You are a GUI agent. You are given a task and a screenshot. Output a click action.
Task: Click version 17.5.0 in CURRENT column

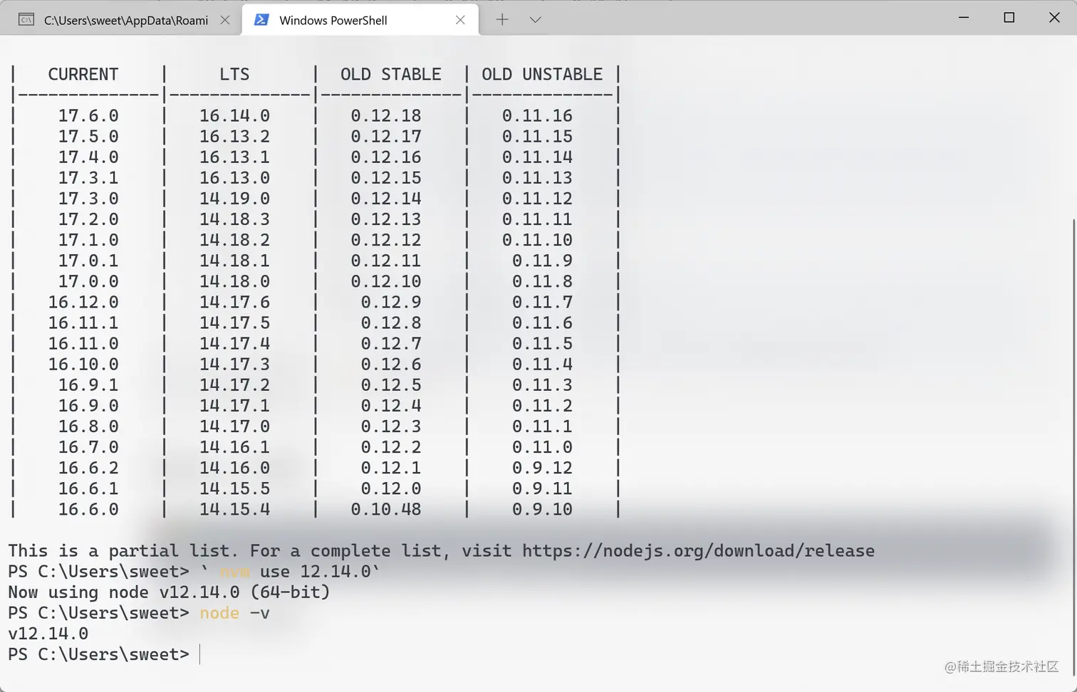(88, 136)
